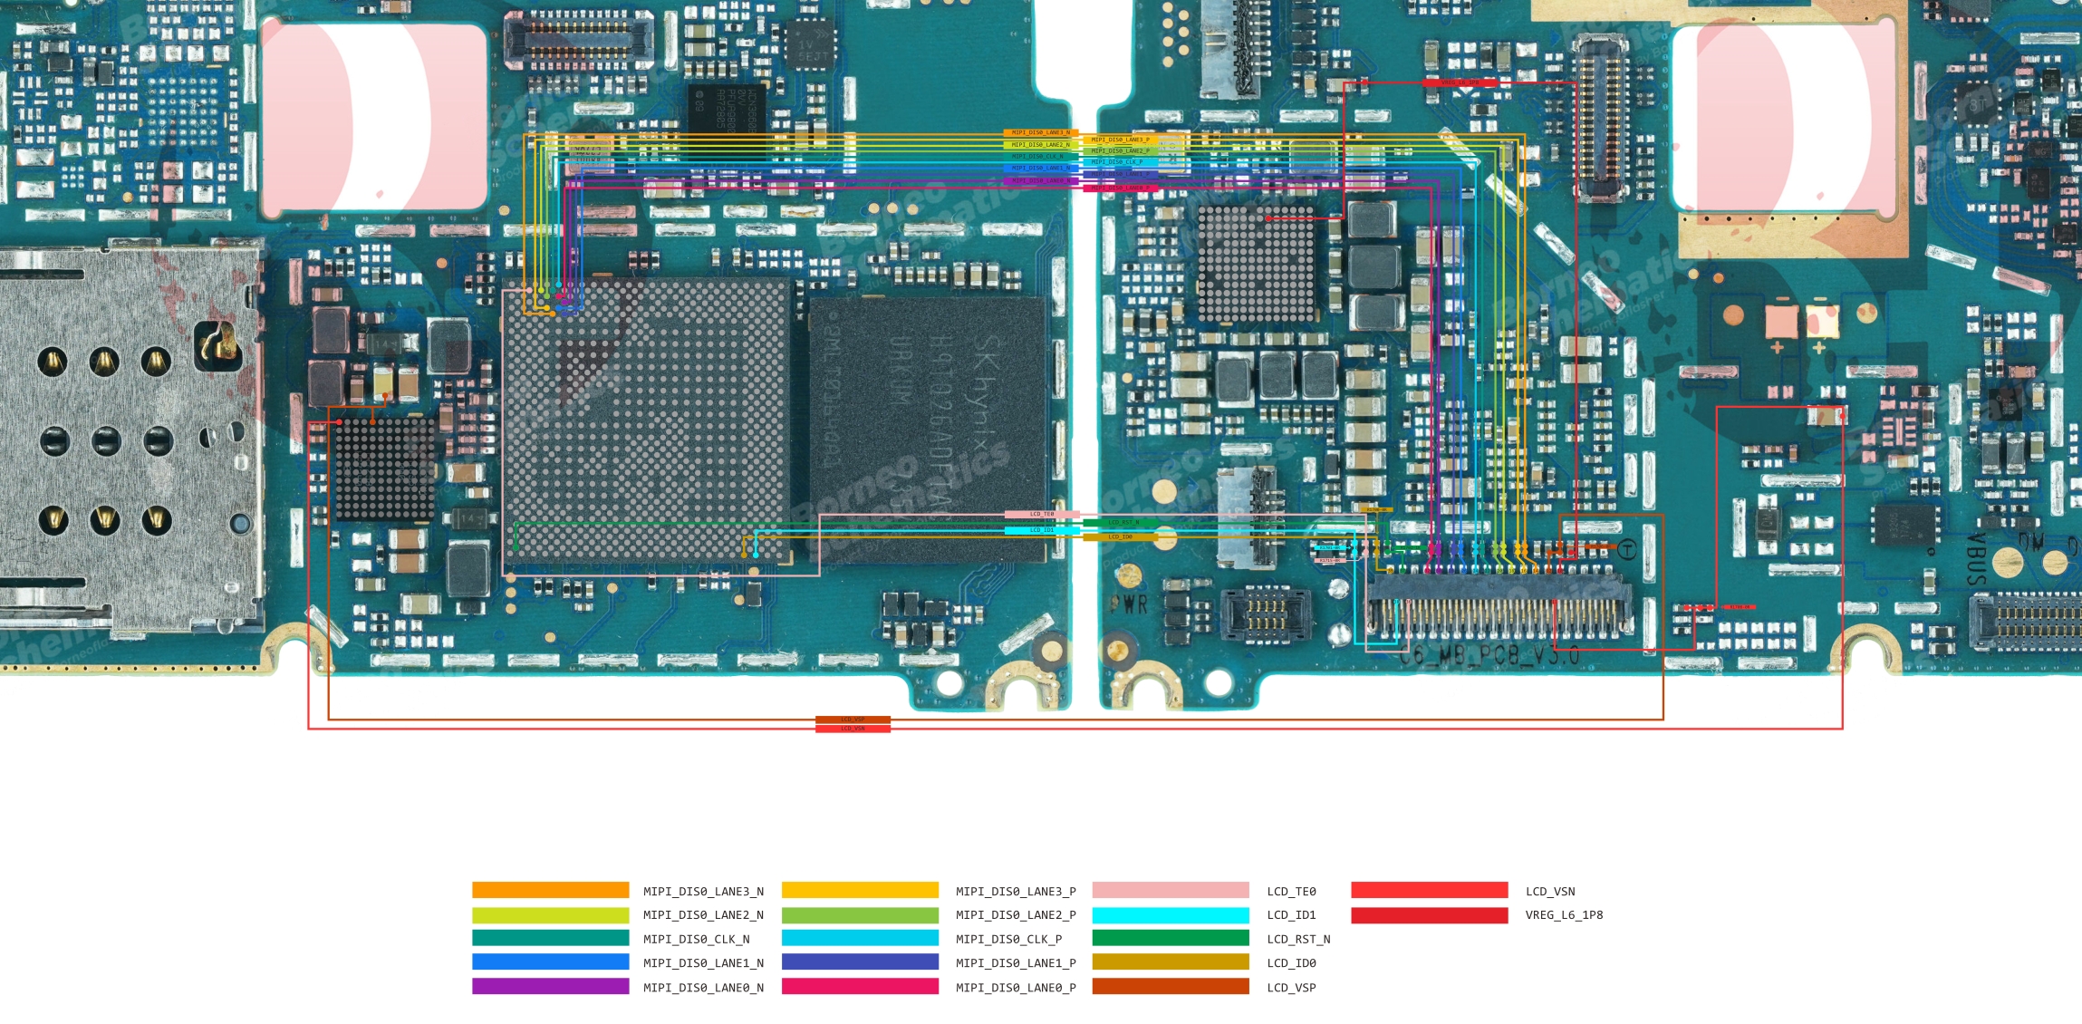Screen dimensions: 2082x1024
Task: Select the MIPI_DIS0_LANE1_P legend text
Action: pyautogui.click(x=1016, y=963)
